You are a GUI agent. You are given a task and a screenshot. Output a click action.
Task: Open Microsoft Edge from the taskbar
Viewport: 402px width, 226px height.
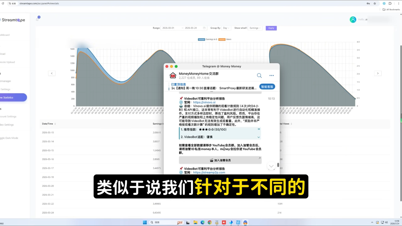tap(203, 222)
